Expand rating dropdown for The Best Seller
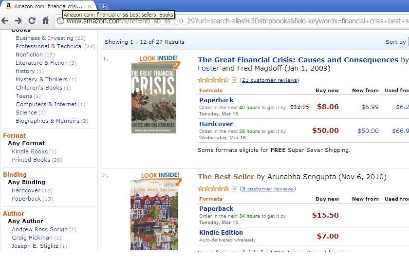The height and width of the screenshot is (260, 409). coord(234,188)
